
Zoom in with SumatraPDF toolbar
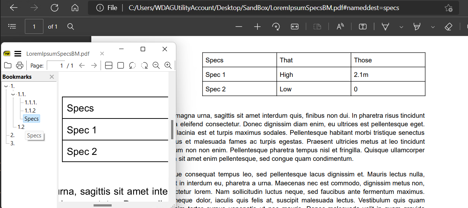(168, 65)
